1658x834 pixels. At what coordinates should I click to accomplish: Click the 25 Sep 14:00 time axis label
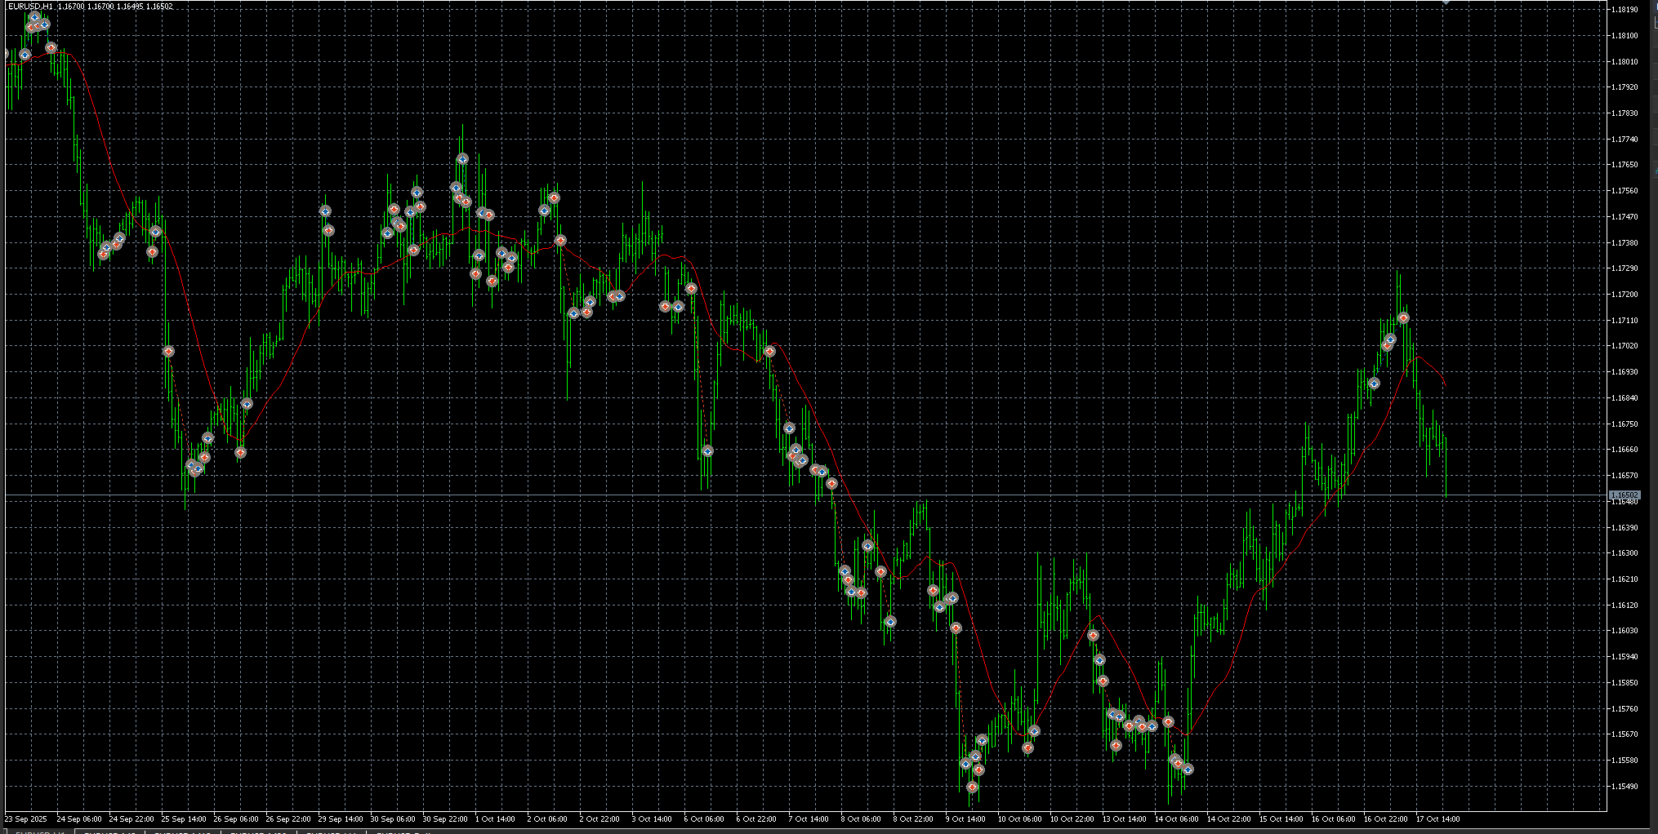pos(184,818)
